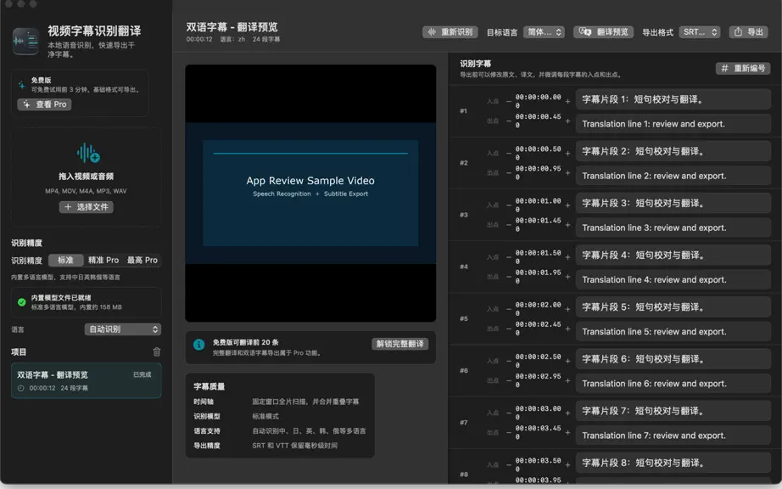
Task: Select 精准 Pro recognition accuracy
Action: (x=103, y=260)
